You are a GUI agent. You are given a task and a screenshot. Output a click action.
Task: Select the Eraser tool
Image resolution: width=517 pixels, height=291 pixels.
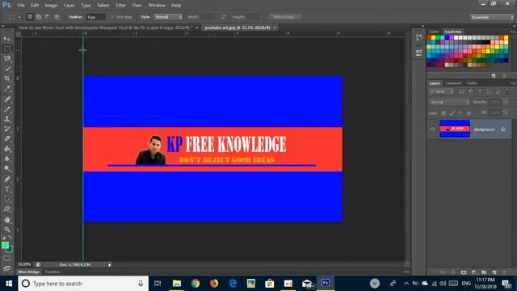pos(7,138)
